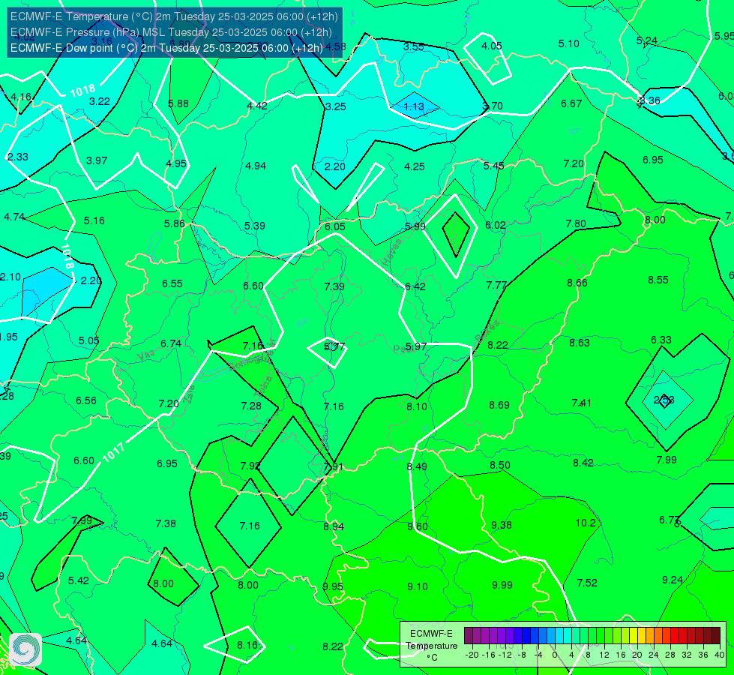Click the temperature value 7.80

pos(576,224)
